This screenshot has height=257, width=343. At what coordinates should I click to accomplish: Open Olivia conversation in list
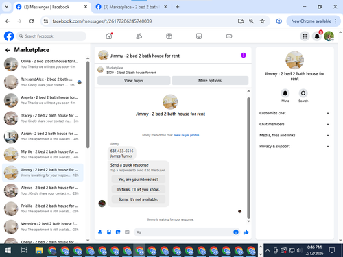43,64
